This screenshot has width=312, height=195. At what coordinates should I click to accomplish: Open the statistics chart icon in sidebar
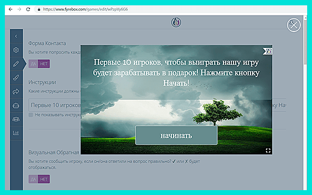pos(16,133)
